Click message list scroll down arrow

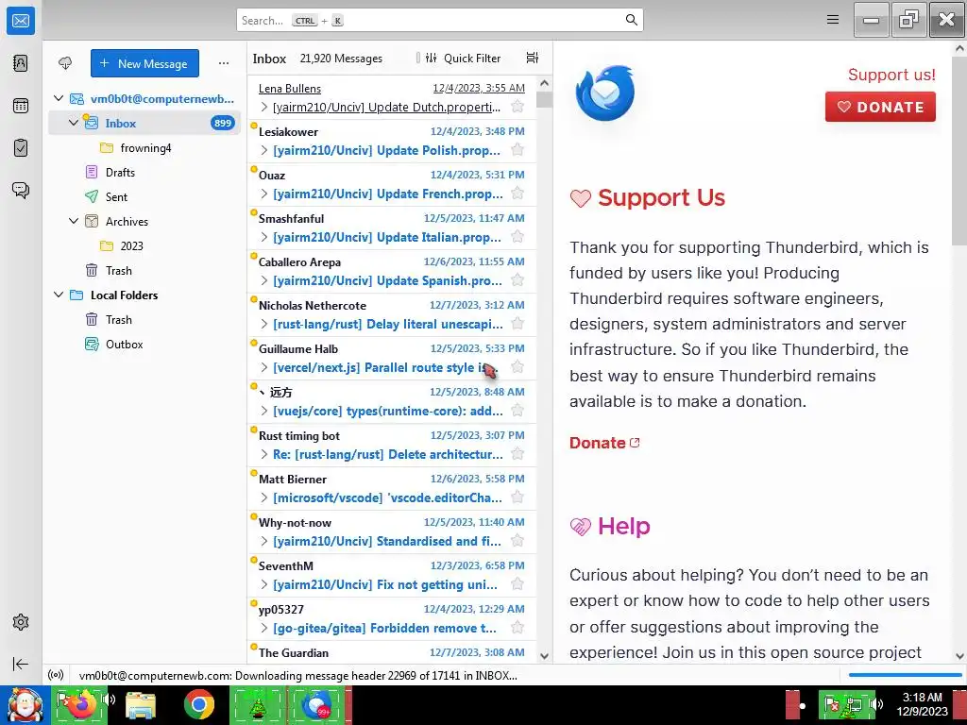pos(544,656)
